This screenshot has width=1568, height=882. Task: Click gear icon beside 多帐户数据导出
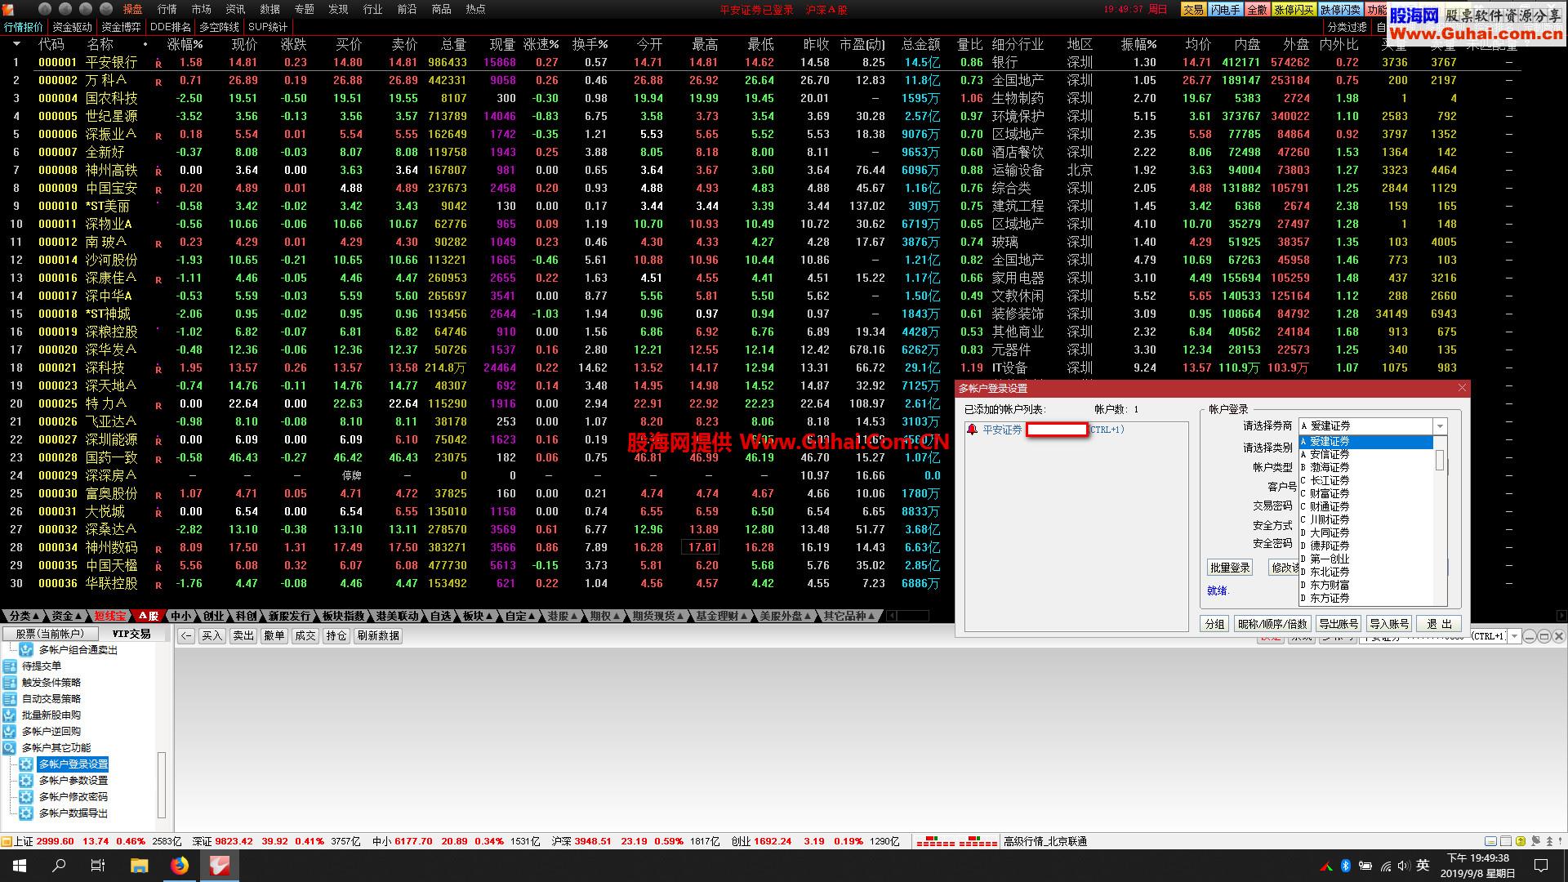click(x=26, y=813)
